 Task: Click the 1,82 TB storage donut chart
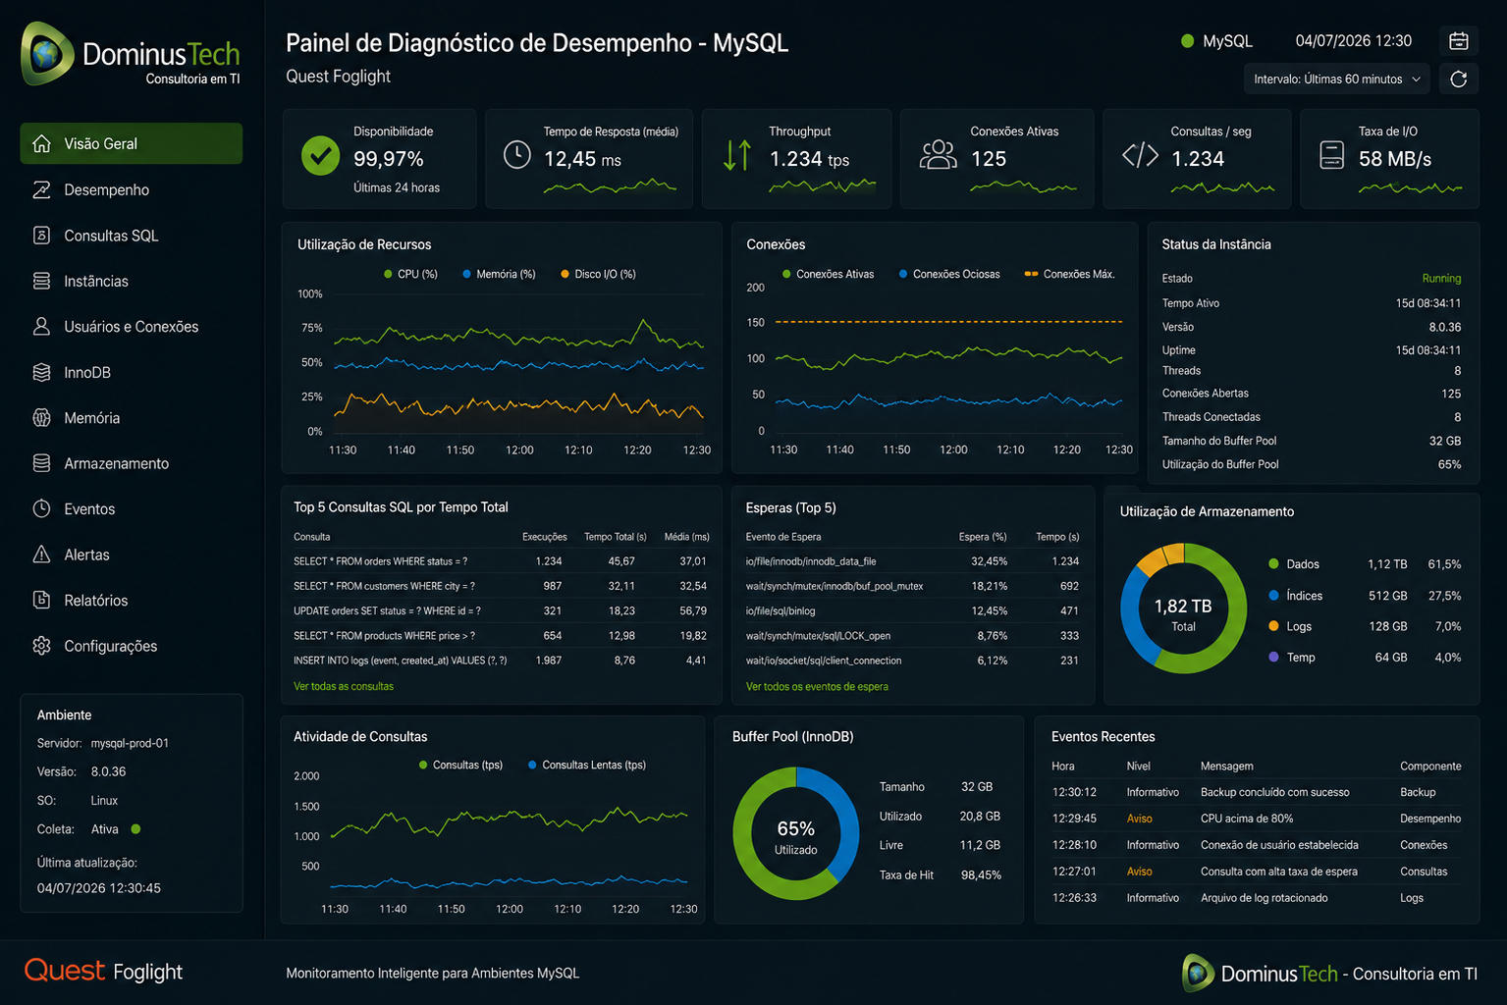click(x=1184, y=608)
